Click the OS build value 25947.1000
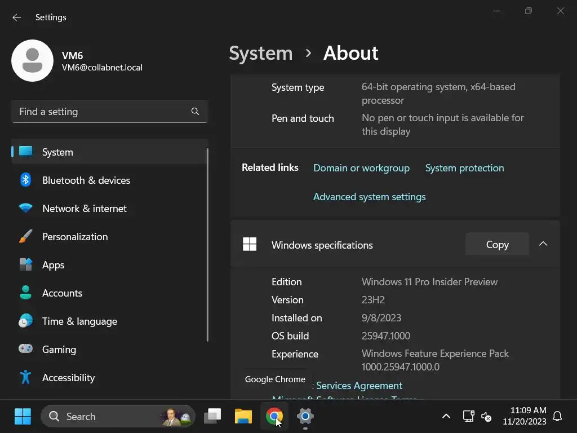This screenshot has height=433, width=577. point(385,336)
